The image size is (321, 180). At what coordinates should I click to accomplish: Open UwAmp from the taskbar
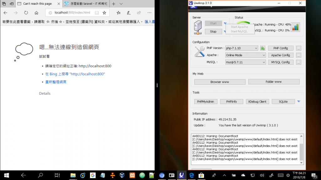click(x=182, y=175)
